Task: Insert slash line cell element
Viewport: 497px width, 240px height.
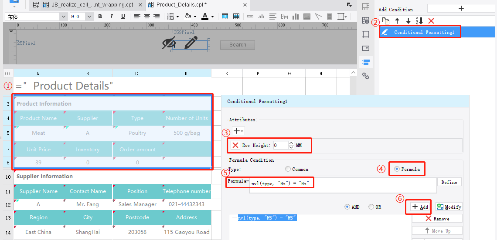Action: click(318, 17)
